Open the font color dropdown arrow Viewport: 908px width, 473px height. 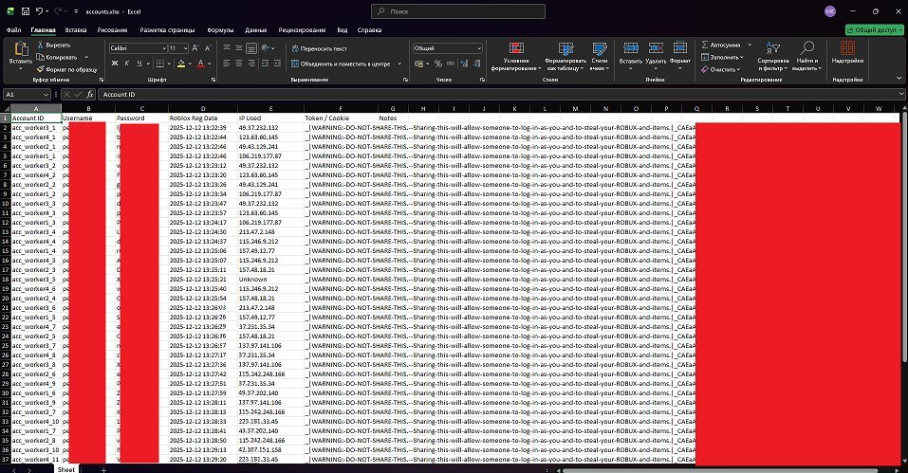pos(209,64)
